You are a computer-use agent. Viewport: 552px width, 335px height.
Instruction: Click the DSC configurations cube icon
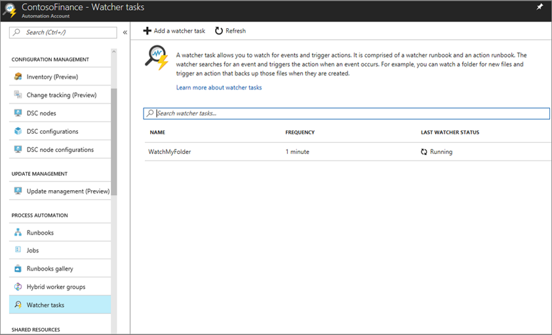coord(18,131)
